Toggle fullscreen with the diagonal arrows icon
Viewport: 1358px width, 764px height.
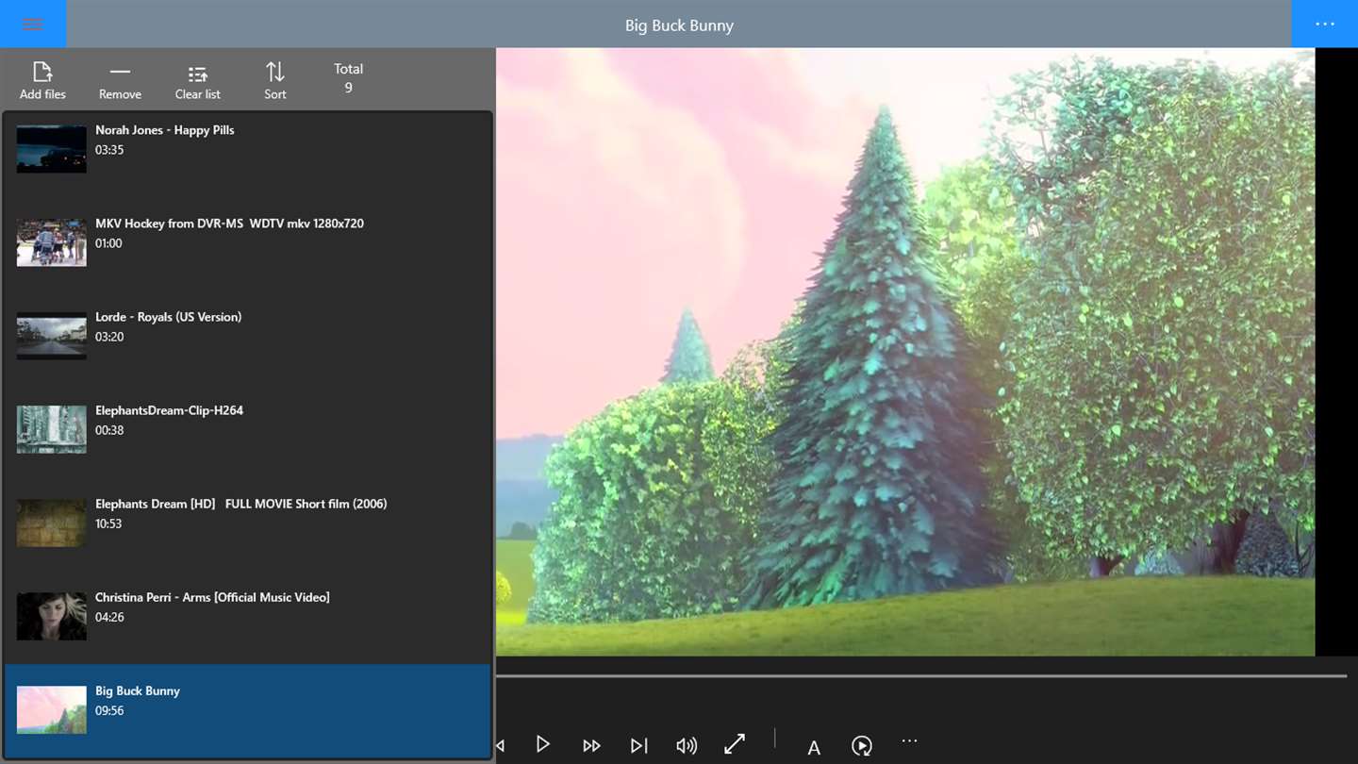tap(735, 744)
